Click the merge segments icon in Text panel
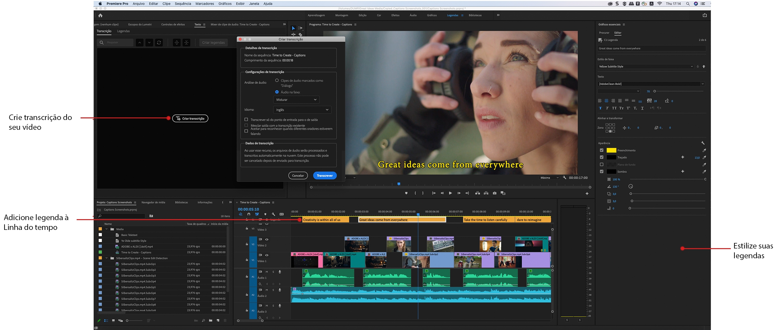This screenshot has width=783, height=330. 186,42
